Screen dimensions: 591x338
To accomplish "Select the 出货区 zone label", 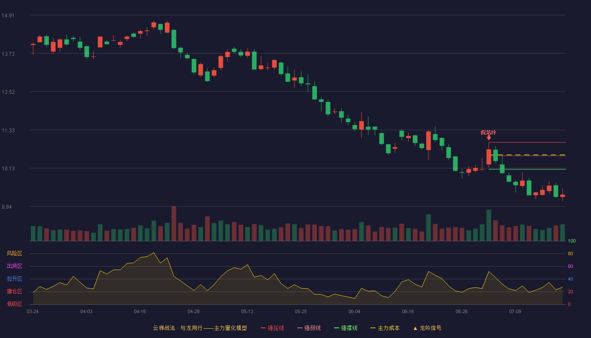I will coord(14,266).
